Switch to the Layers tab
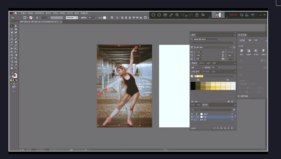 tap(205, 105)
